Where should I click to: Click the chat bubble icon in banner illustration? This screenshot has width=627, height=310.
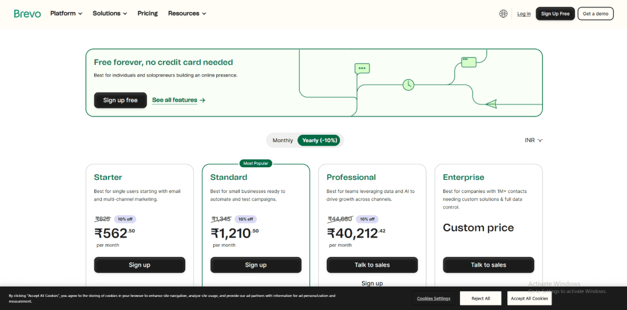(362, 69)
